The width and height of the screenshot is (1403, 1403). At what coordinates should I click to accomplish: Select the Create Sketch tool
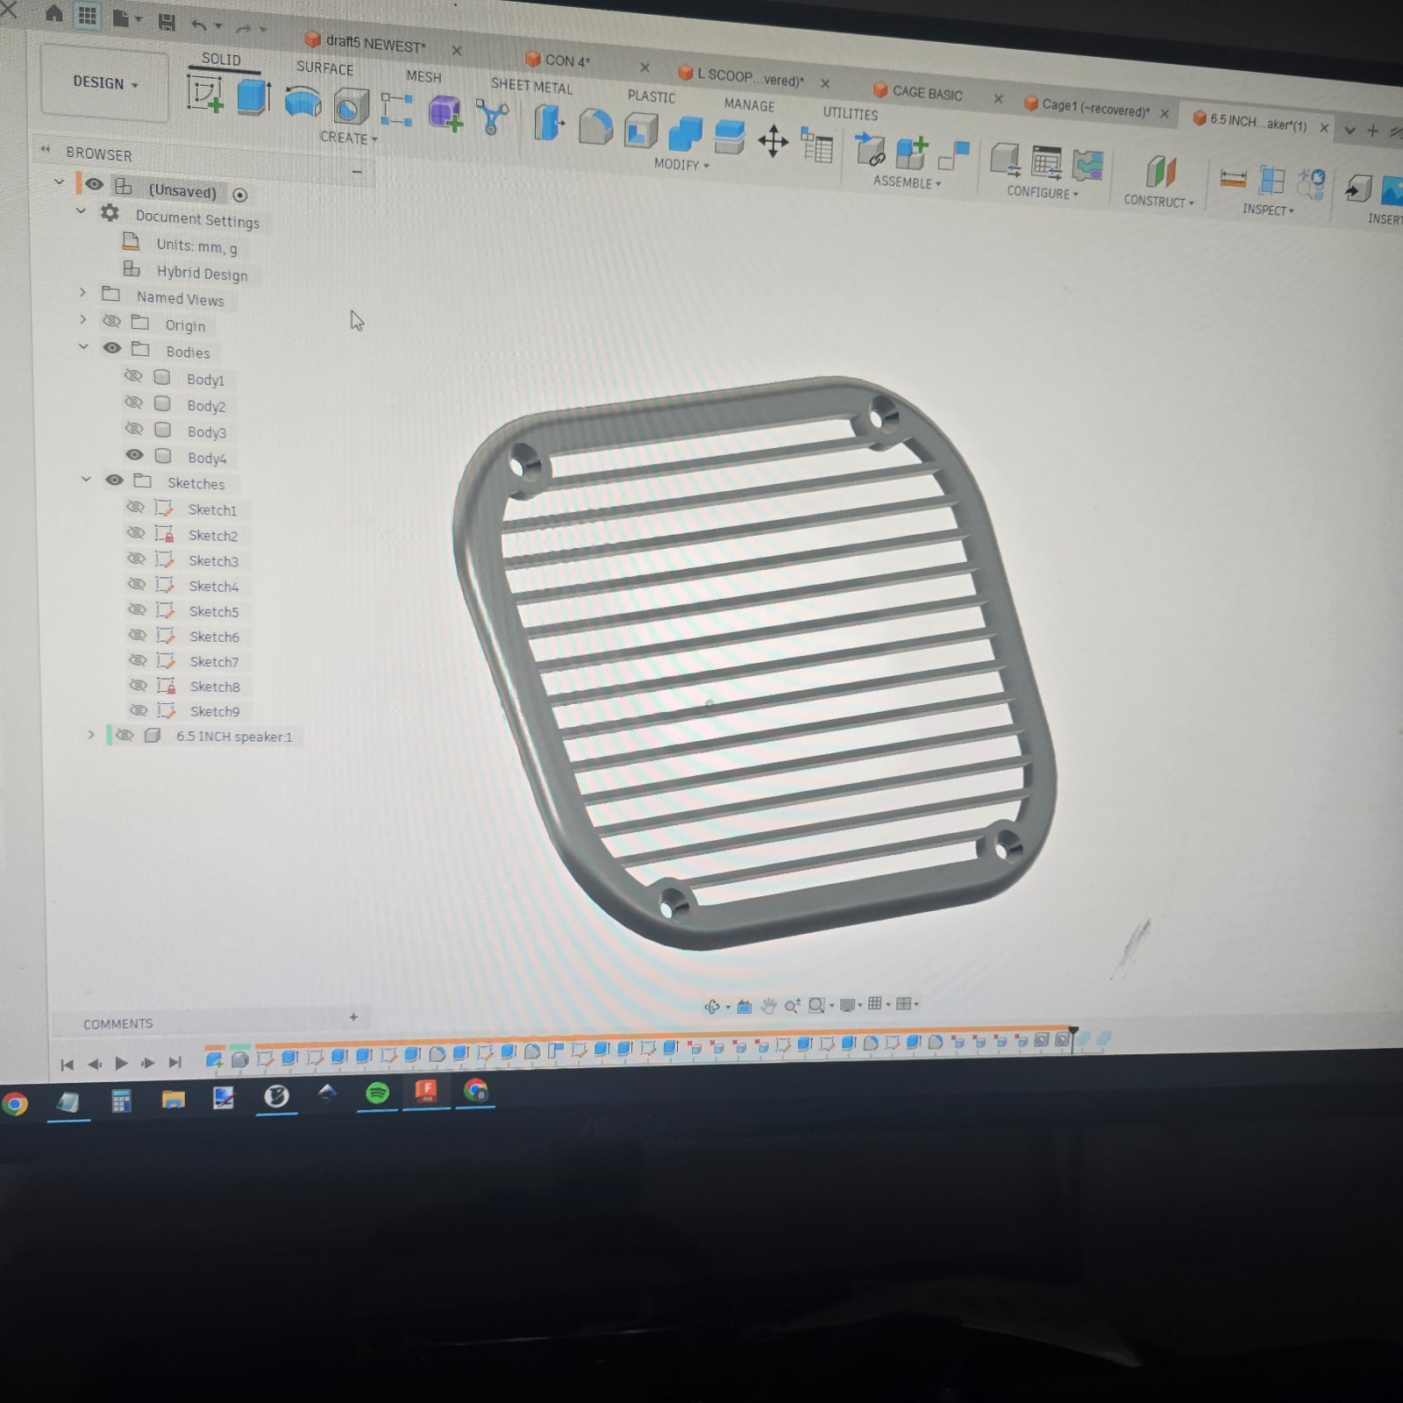point(205,93)
